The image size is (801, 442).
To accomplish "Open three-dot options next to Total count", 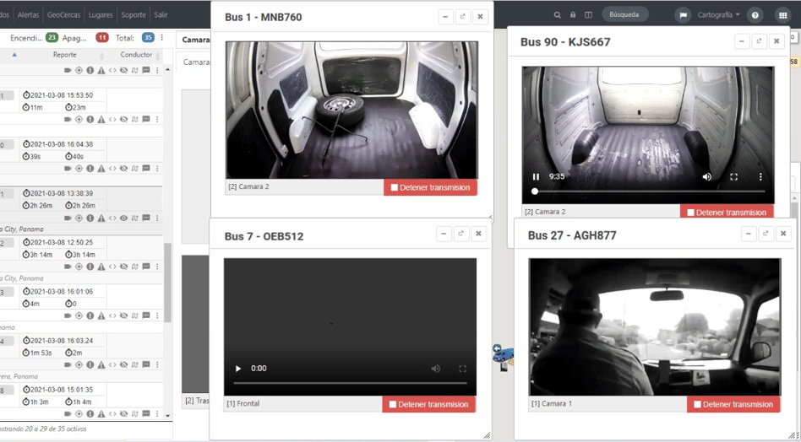I will tap(162, 38).
